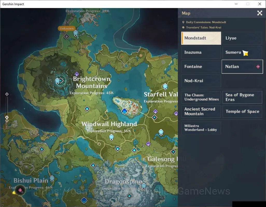Click the Windwail Highland area label
This screenshot has width=266, height=207.
[109, 124]
